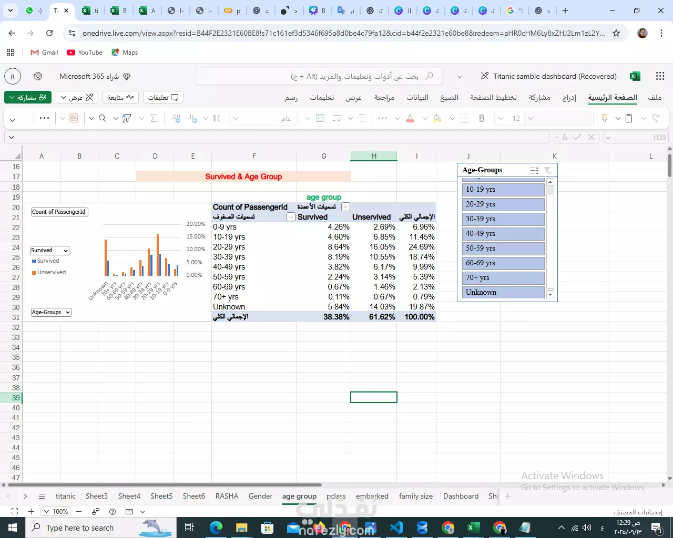
Task: Click the currency format icon
Action: 217,118
